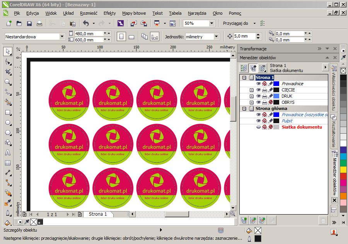Set landscape page orientation
Image resolution: width=348 pixels, height=244 pixels.
131,37
